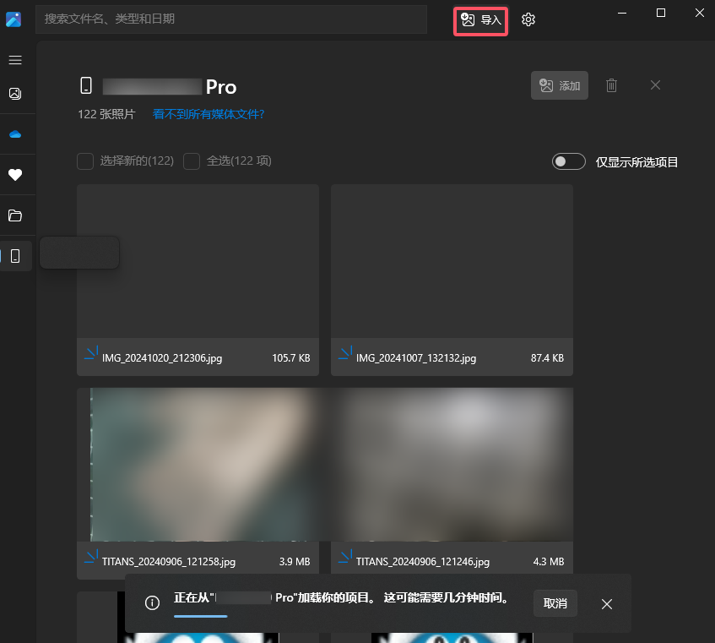Click the trash delete icon
Viewport: 715px width, 643px height.
point(612,85)
